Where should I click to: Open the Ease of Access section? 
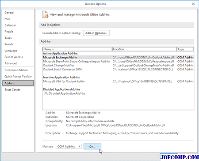(x=14, y=57)
